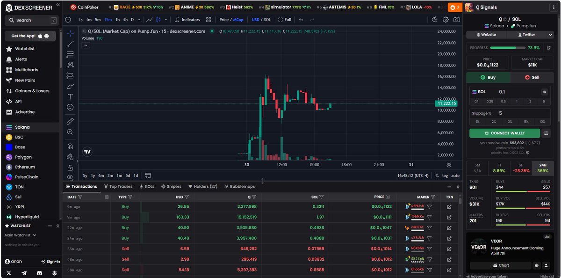Switch the chart to MCap display
The height and width of the screenshot is (278, 561).
[238, 20]
